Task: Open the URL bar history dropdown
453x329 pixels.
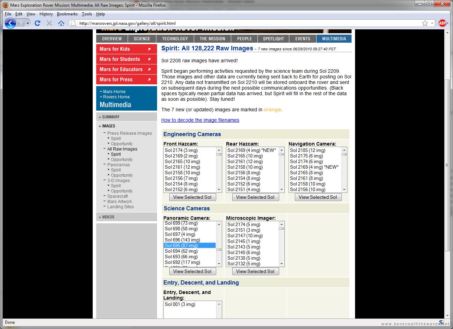Action: pos(432,23)
